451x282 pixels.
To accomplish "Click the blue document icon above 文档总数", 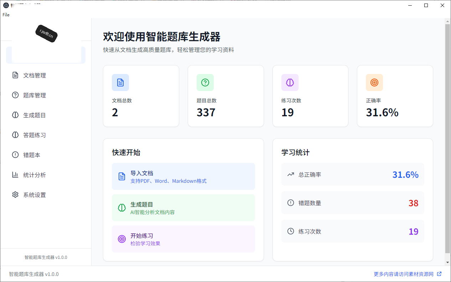I will (x=120, y=83).
